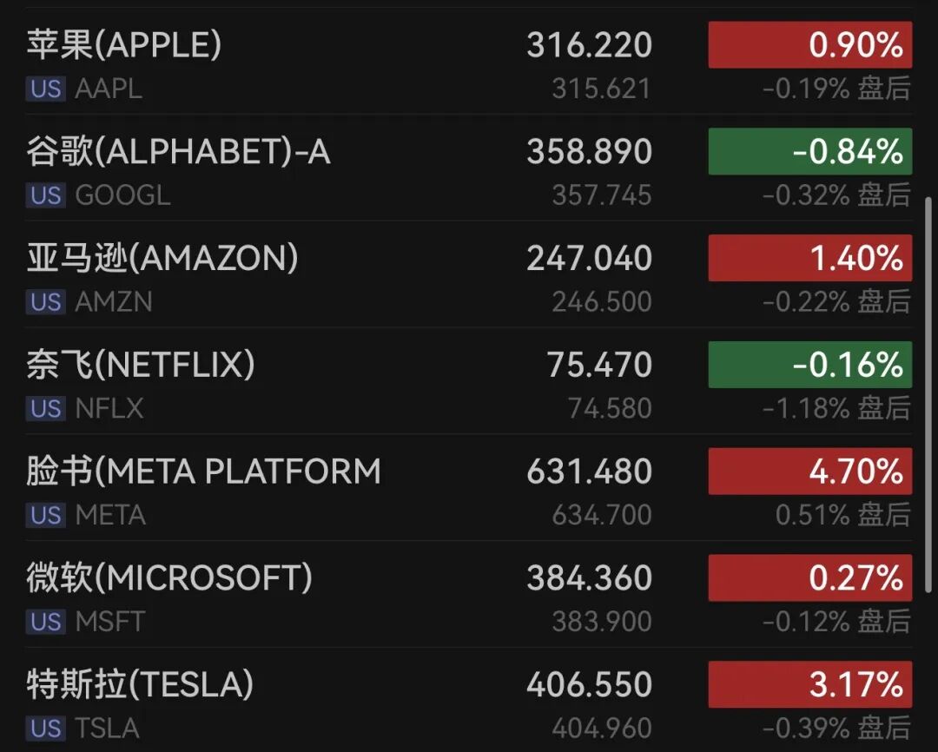The width and height of the screenshot is (938, 752).
Task: Open the 特斯拉(TESLA) stock details
Action: point(469,700)
